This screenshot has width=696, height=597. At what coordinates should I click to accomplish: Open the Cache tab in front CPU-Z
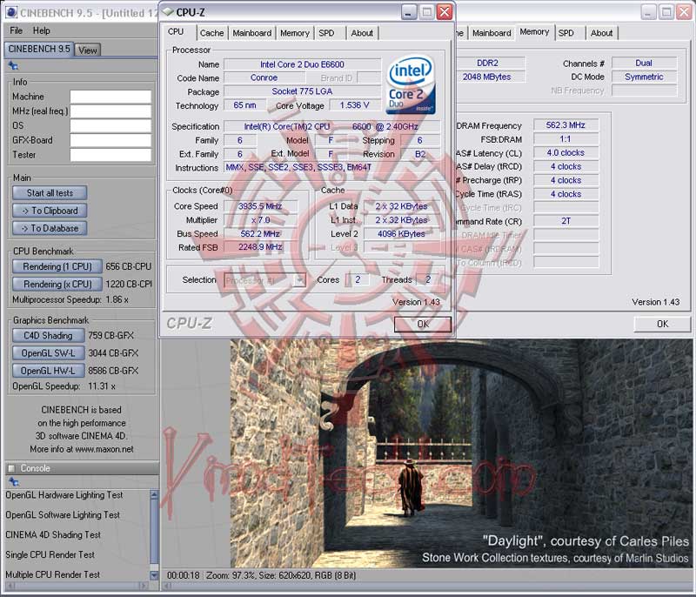tap(211, 33)
